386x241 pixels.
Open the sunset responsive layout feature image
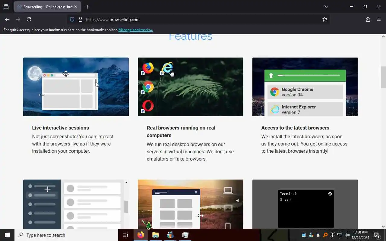point(191,204)
